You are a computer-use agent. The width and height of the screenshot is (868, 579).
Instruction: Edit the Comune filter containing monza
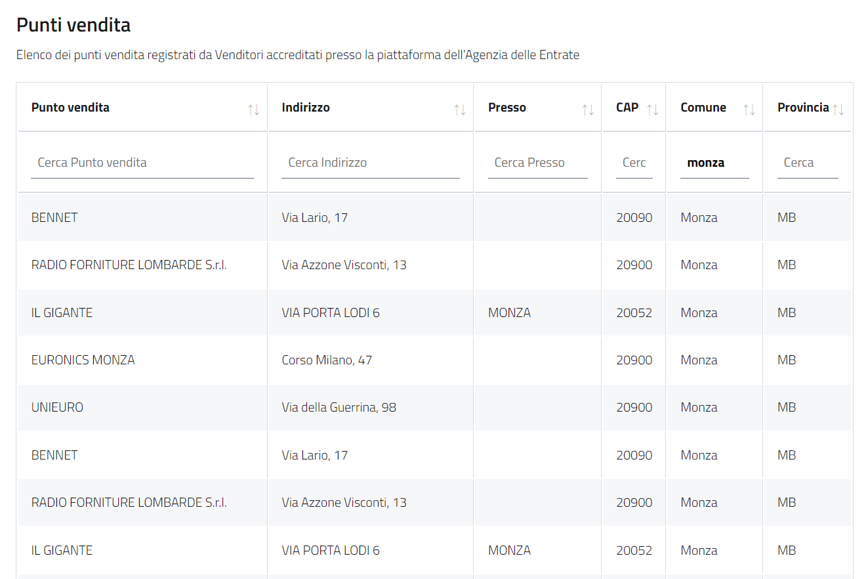tap(714, 163)
